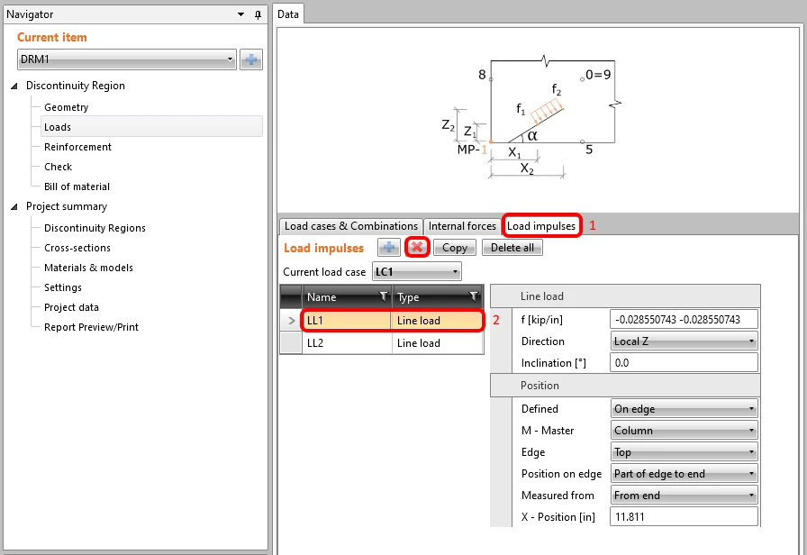This screenshot has height=555, width=807.
Task: Add new item beside the DRM1 dropdown
Action: (251, 59)
